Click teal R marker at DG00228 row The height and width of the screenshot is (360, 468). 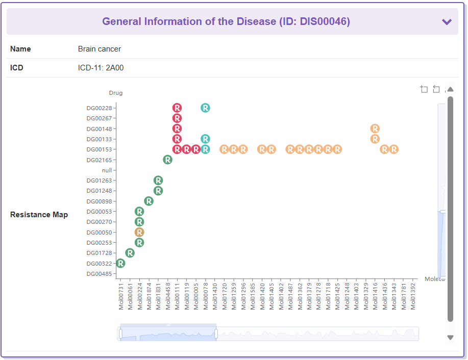pyautogui.click(x=205, y=108)
